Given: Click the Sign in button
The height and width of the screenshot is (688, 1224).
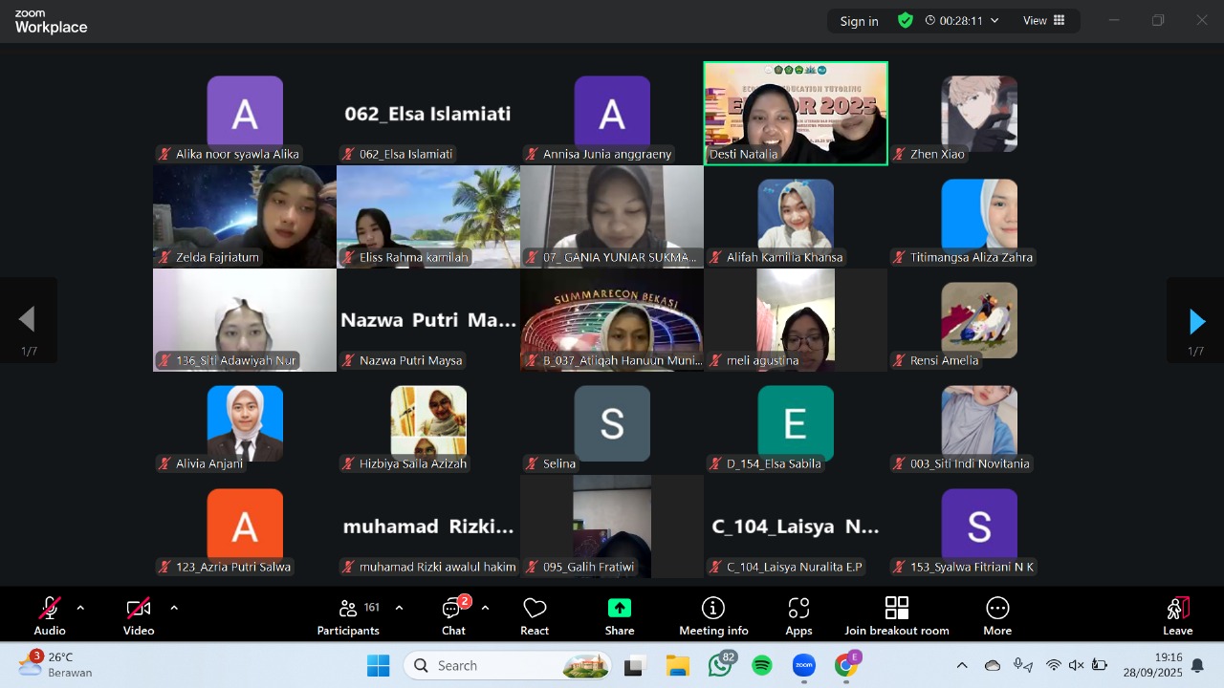Looking at the screenshot, I should click(859, 21).
